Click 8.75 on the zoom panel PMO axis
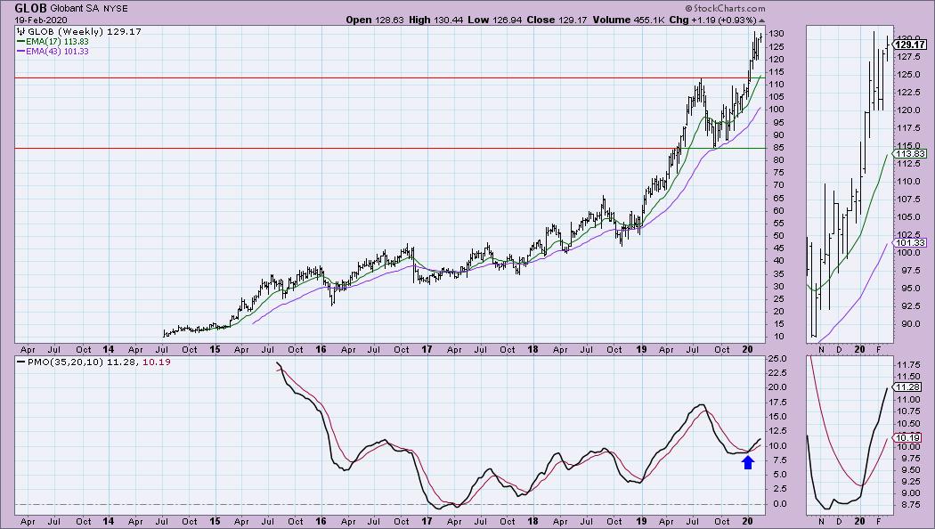935x529 pixels. 909,505
